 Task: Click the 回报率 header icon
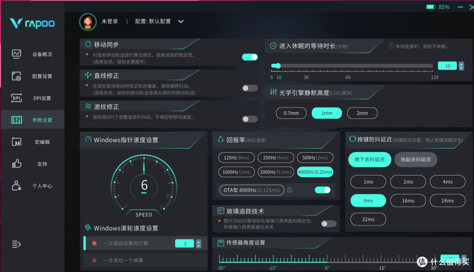coord(221,140)
